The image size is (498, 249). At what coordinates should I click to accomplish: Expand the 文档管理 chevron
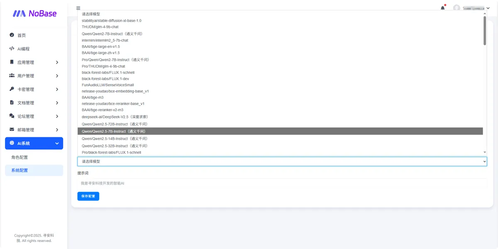click(x=57, y=103)
